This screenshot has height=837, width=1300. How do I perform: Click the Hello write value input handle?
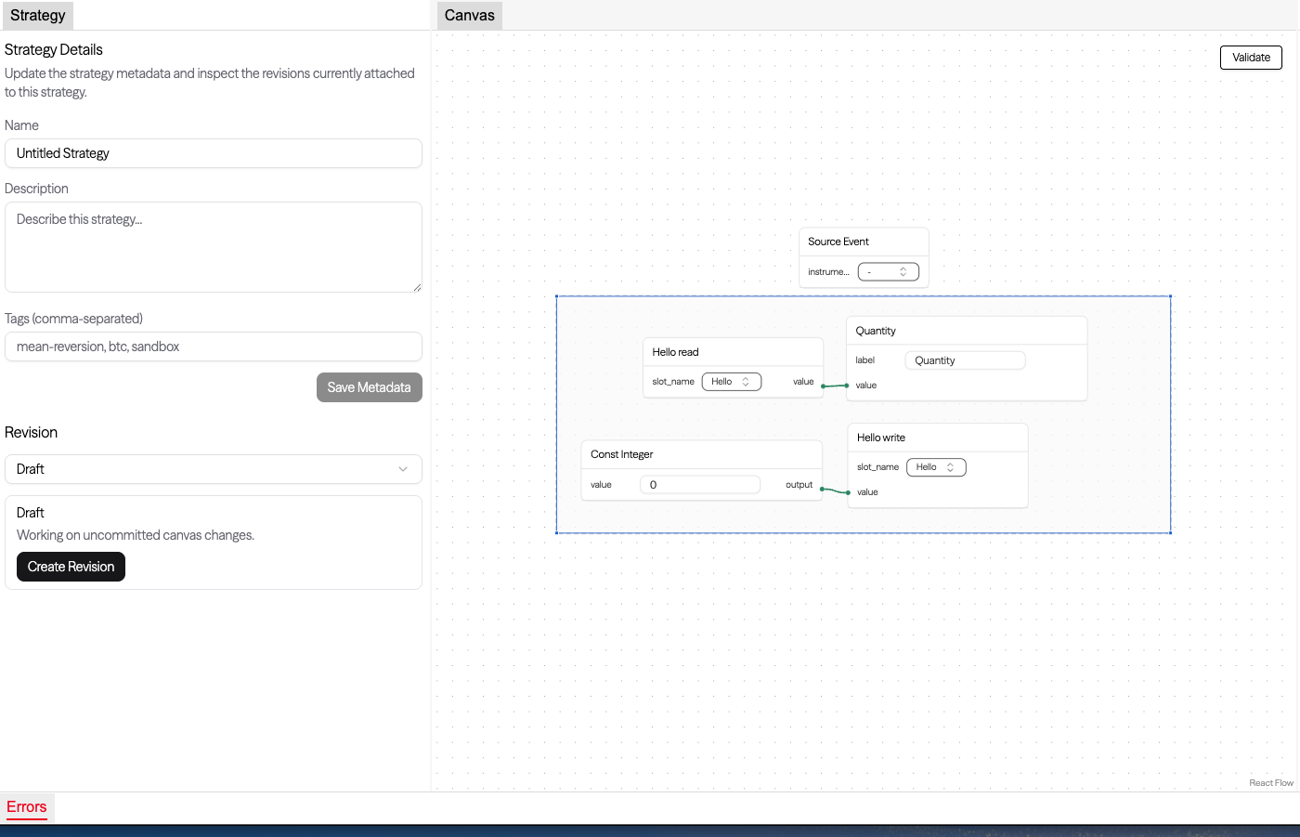(x=848, y=492)
